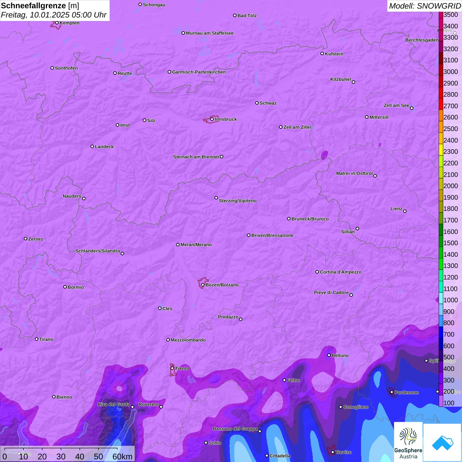The image size is (462, 462).
Task: Click the Meran/Merano label
Action: 196,245
